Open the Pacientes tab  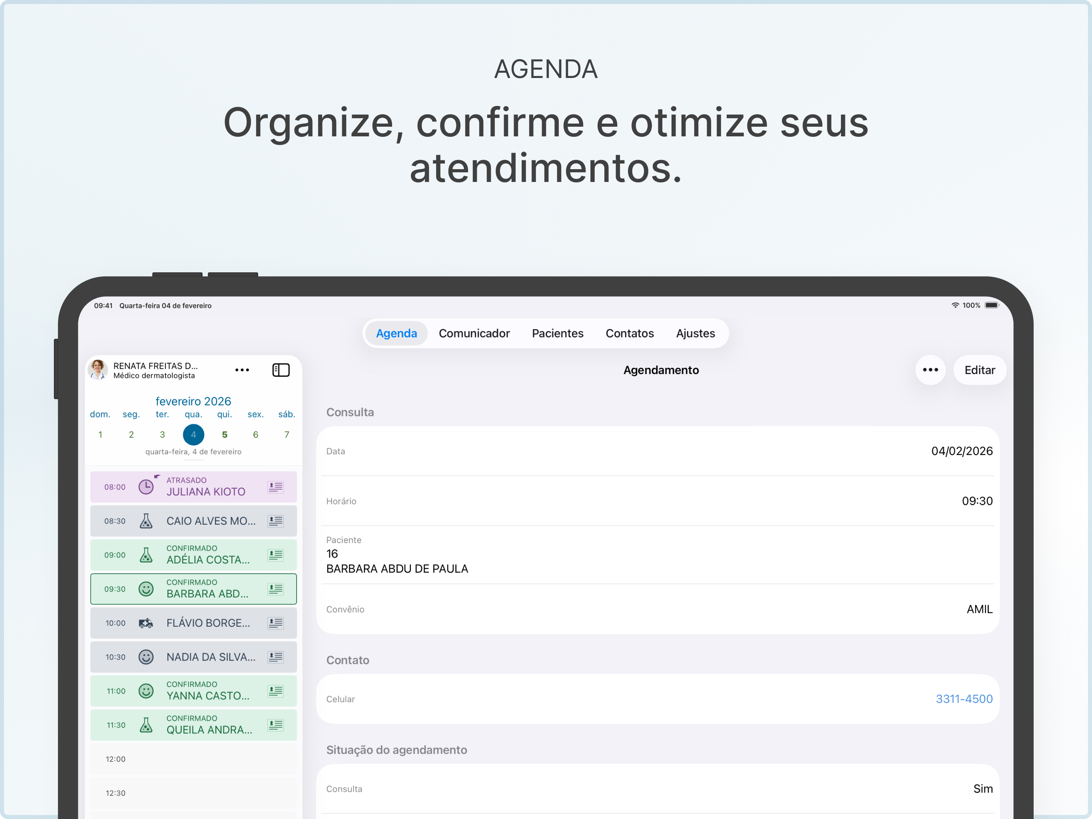[x=557, y=334]
